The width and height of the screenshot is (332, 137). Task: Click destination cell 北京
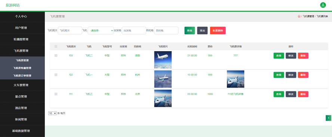pyautogui.click(x=138, y=94)
